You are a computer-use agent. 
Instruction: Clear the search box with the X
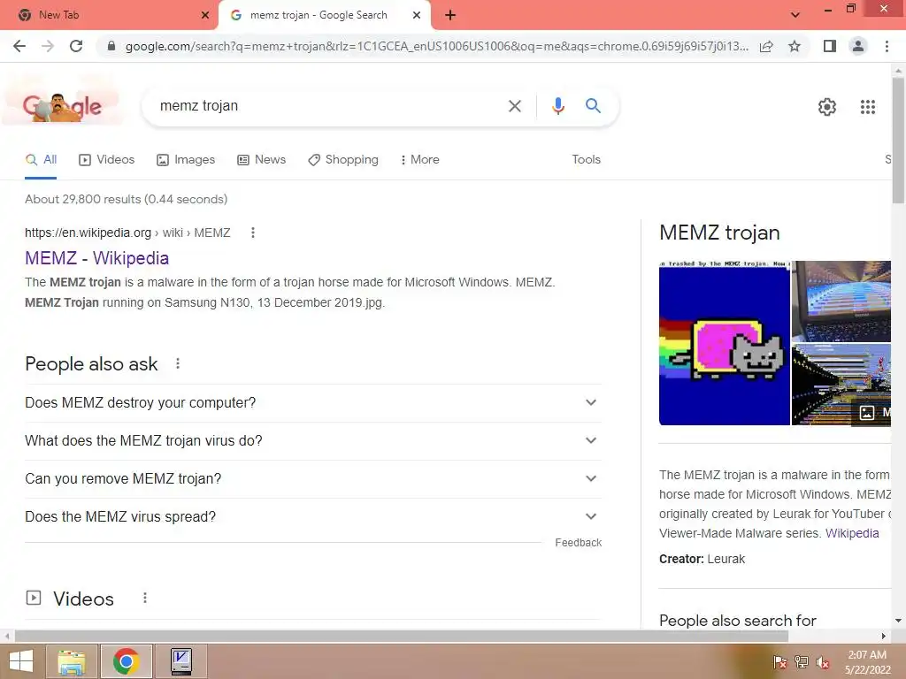(x=514, y=106)
